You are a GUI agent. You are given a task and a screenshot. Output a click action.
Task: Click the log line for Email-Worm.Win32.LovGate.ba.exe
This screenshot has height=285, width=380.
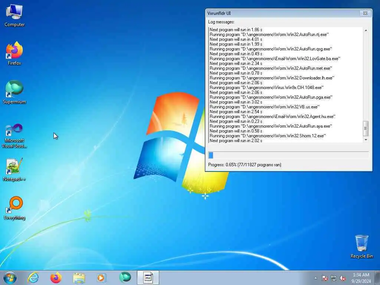[275, 59]
